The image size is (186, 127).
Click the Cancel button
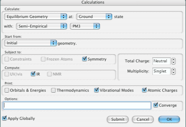pyautogui.click(x=143, y=119)
